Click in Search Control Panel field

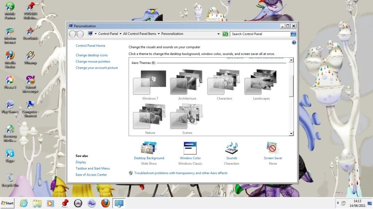coord(260,34)
